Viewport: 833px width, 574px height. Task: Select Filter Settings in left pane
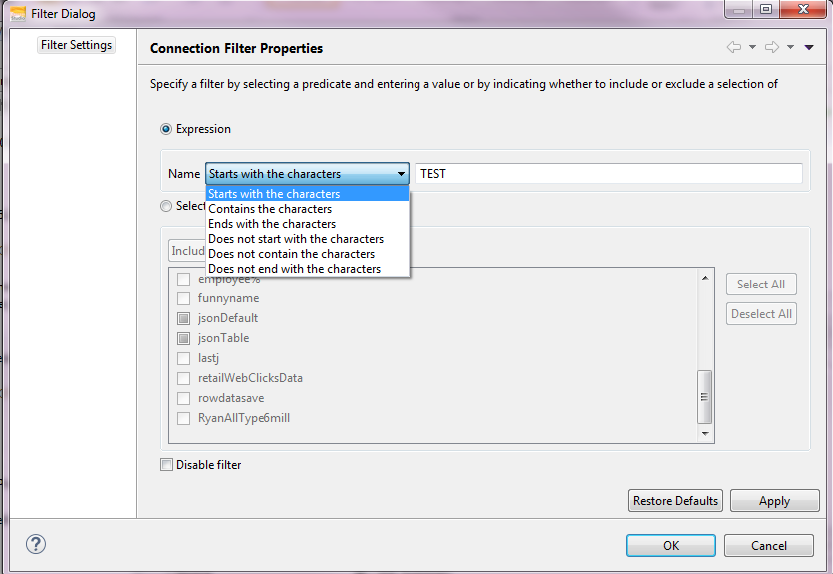tap(77, 45)
